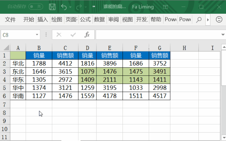This screenshot has height=141, width=226.
Task: Select cell with value 2972
Action: pyautogui.click(x=65, y=80)
